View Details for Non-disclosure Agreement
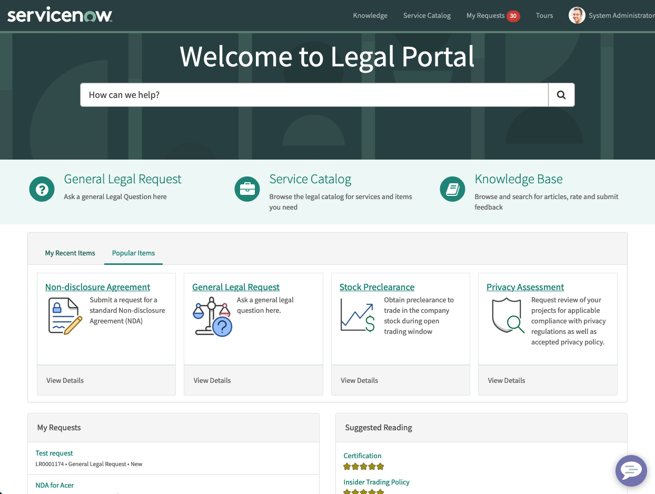Image resolution: width=655 pixels, height=494 pixels. 65,380
